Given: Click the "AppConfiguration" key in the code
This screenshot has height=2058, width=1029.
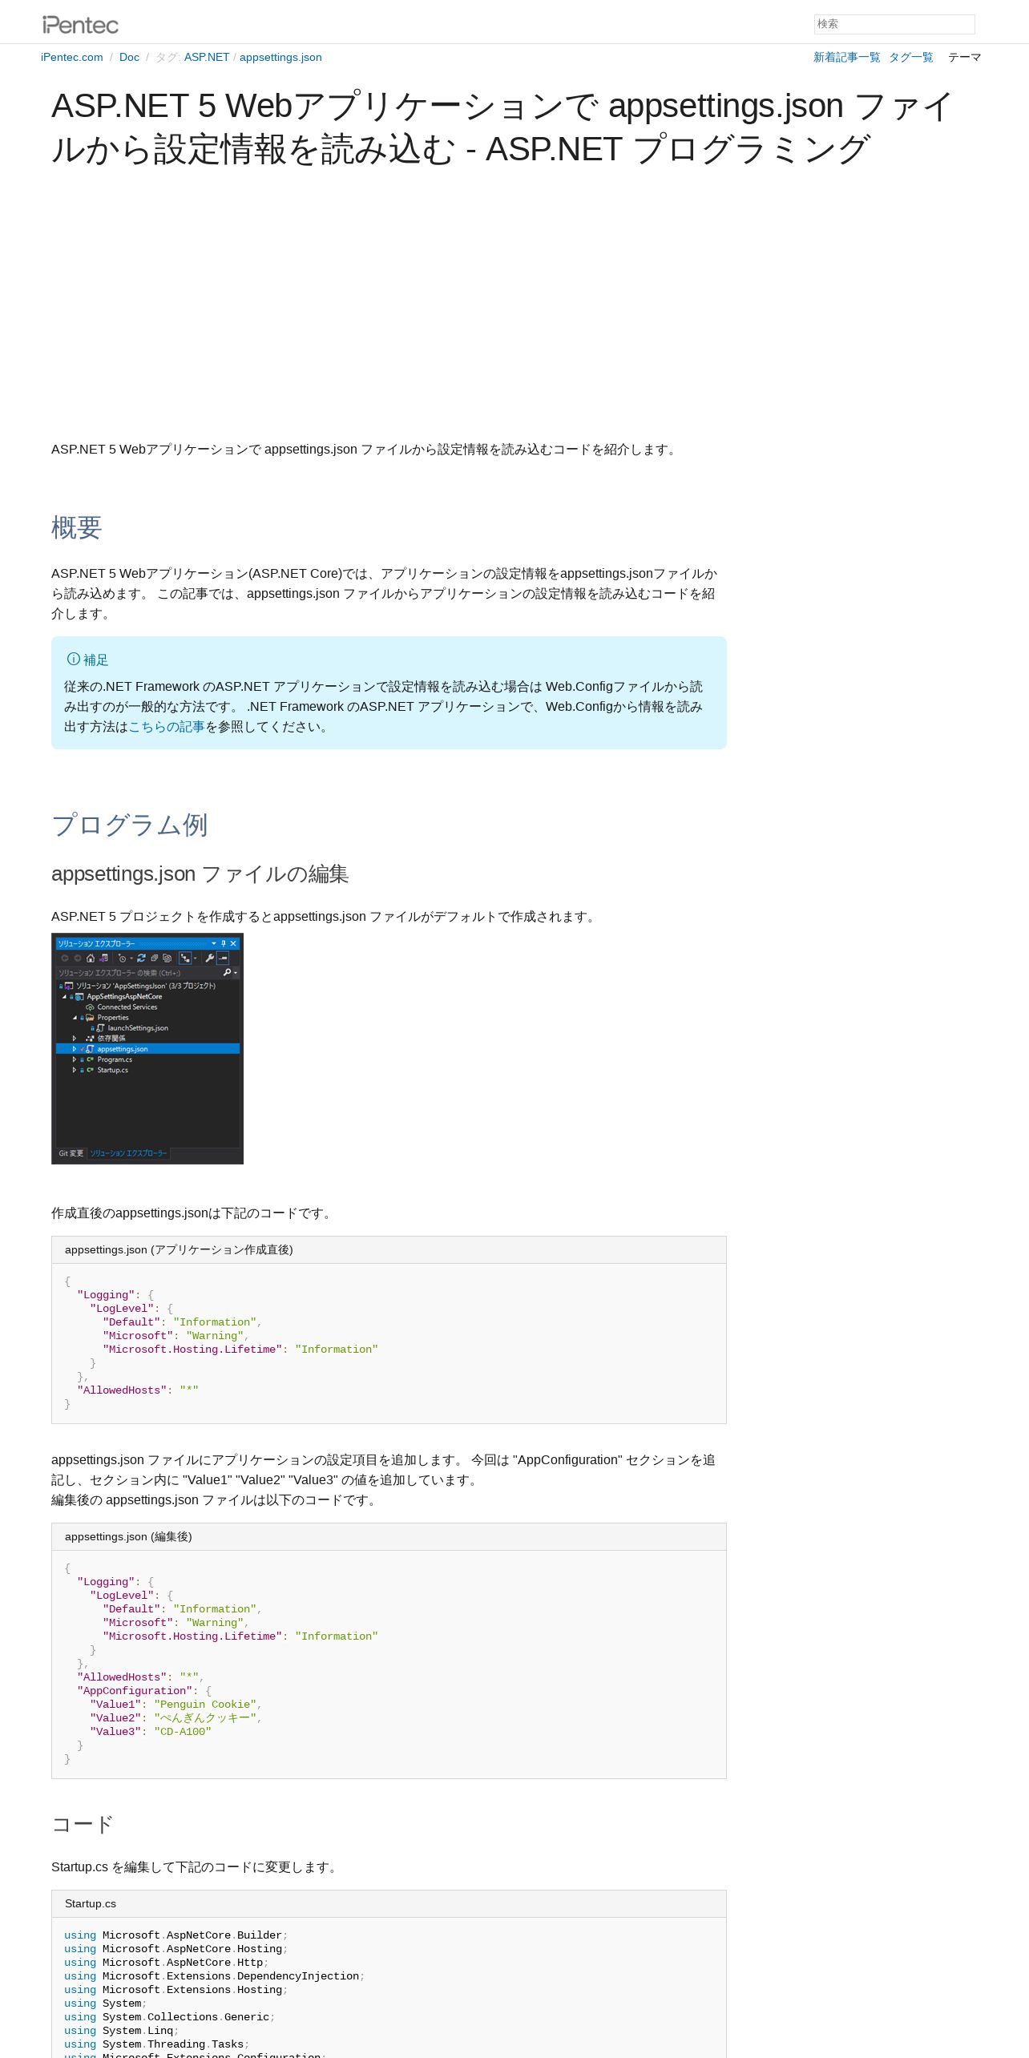Looking at the screenshot, I should (135, 1690).
